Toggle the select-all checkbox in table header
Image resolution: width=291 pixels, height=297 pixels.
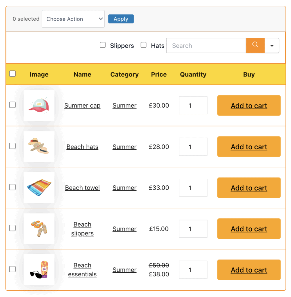pos(12,74)
